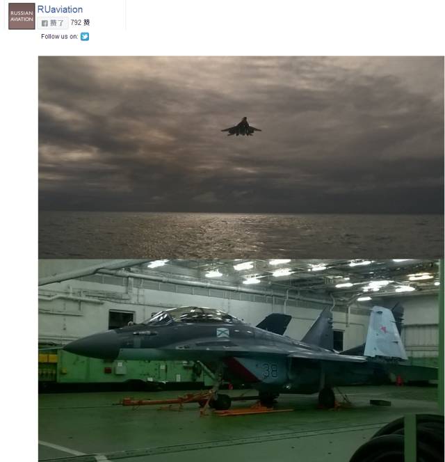Screen dimensions: 445x462
Task: Click the 'Follow us on:' label
Action: click(x=60, y=37)
